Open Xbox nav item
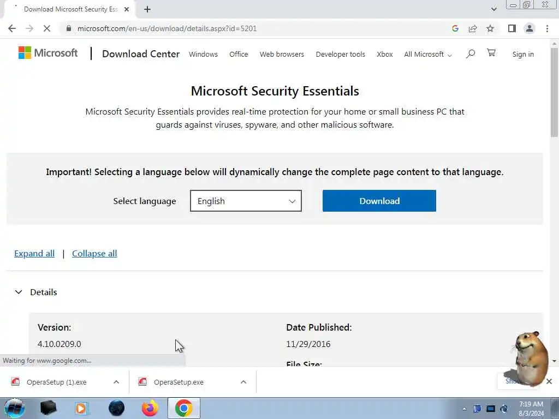The height and width of the screenshot is (419, 559). [385, 54]
